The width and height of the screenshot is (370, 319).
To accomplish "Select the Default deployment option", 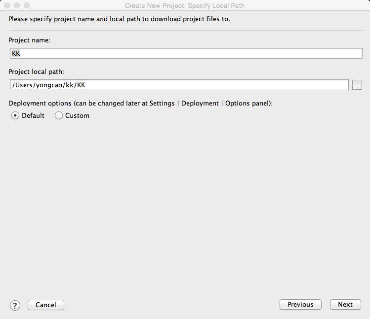I will point(15,115).
